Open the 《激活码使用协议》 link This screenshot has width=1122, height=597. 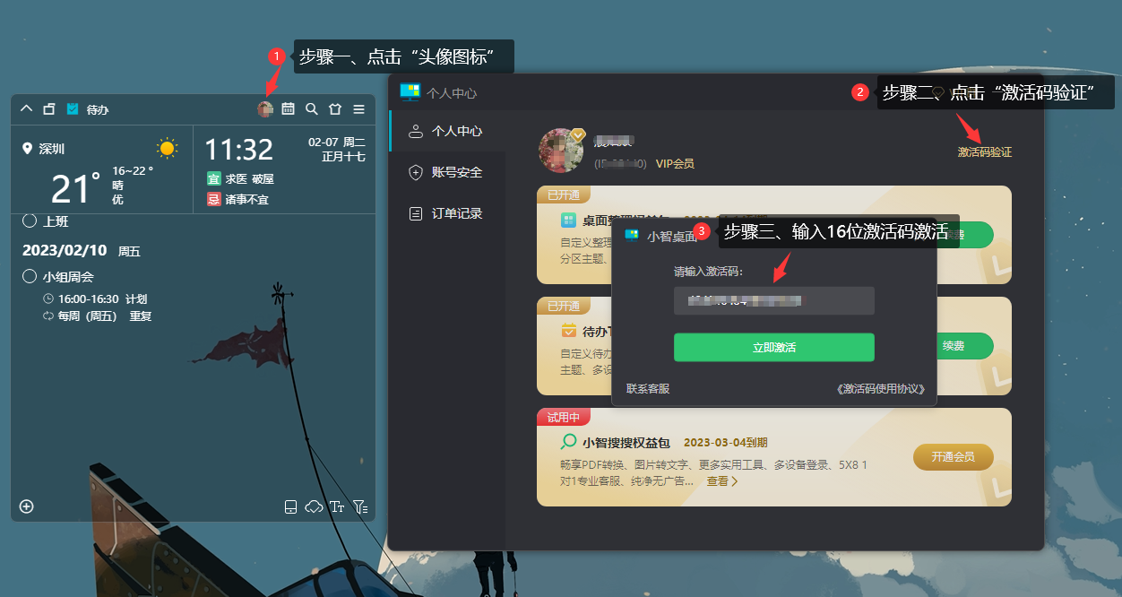click(x=880, y=389)
